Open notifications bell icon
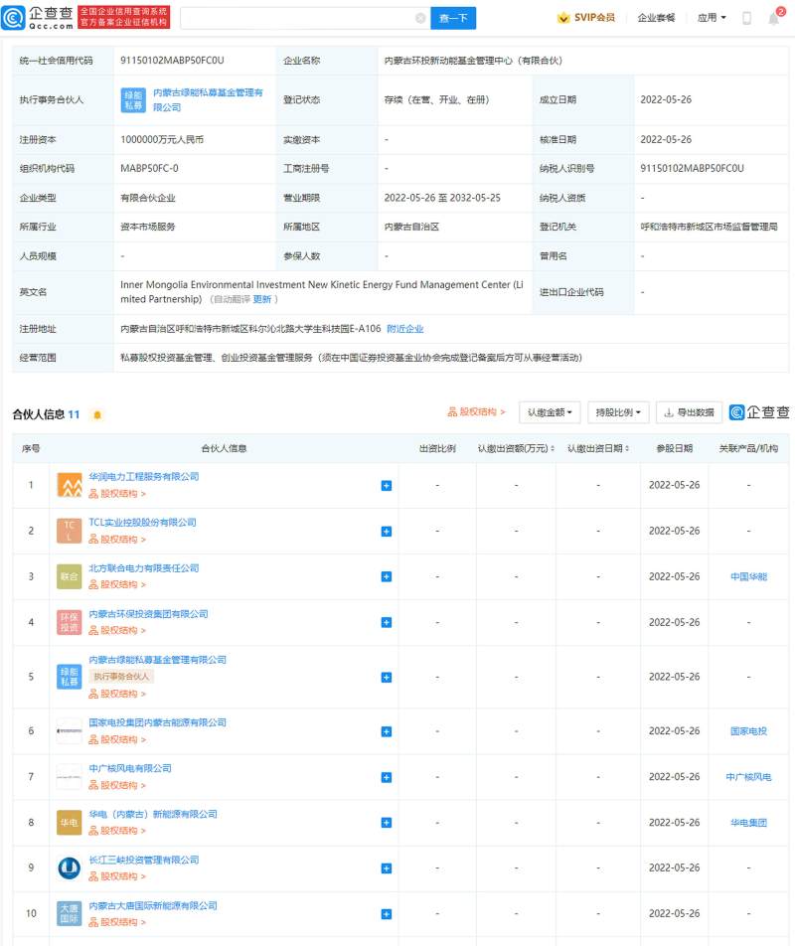795x946 pixels. pos(775,18)
